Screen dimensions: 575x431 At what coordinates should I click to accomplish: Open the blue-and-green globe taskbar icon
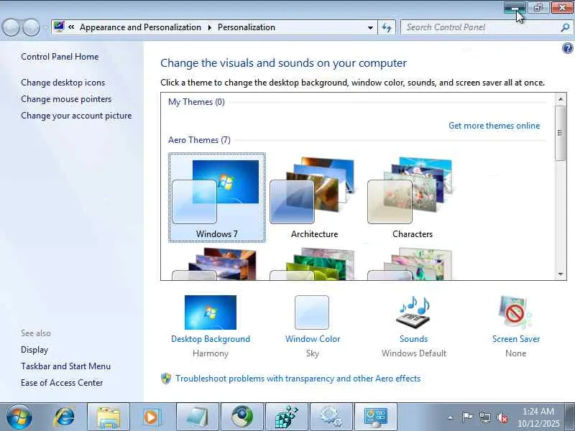tap(242, 417)
